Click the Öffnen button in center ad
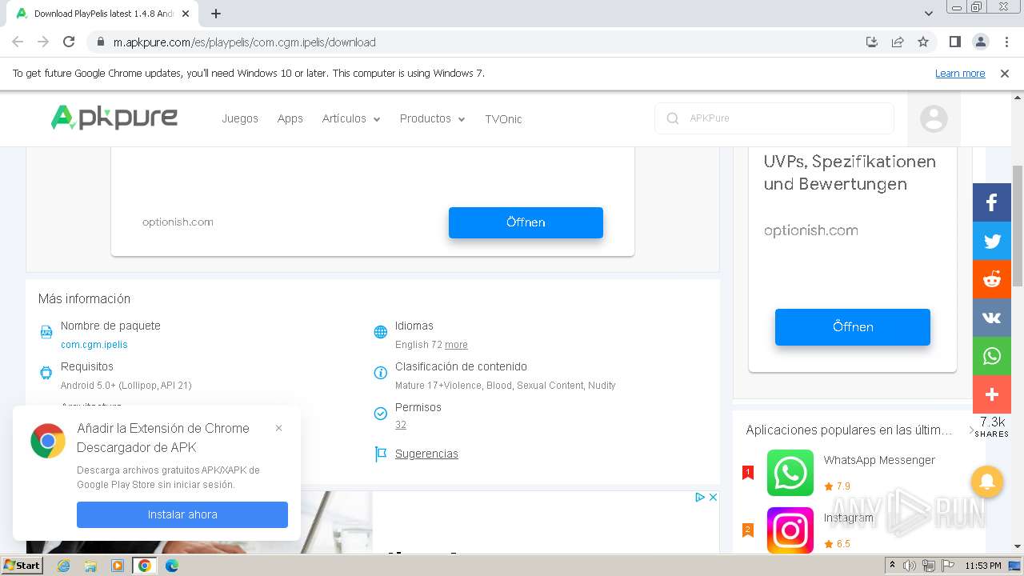 click(x=526, y=222)
